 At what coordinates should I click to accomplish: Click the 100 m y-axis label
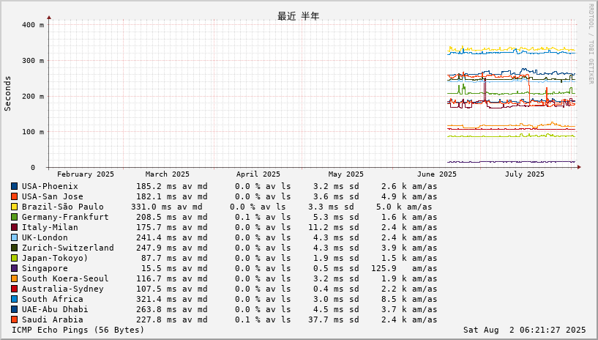33,132
